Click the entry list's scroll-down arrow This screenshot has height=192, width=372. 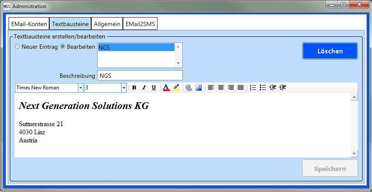coord(178,63)
